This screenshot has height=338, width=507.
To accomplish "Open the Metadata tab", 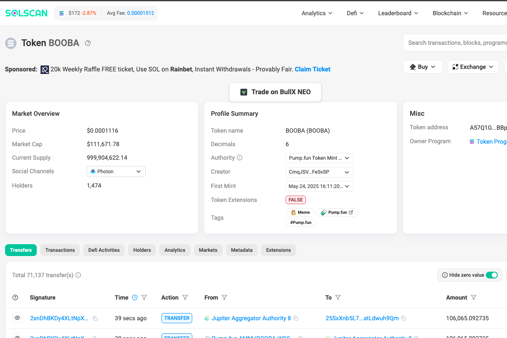I will pos(242,250).
